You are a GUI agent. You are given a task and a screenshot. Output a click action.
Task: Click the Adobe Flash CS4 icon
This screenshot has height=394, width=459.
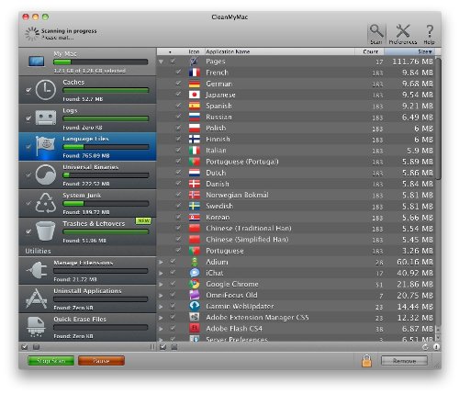195,329
